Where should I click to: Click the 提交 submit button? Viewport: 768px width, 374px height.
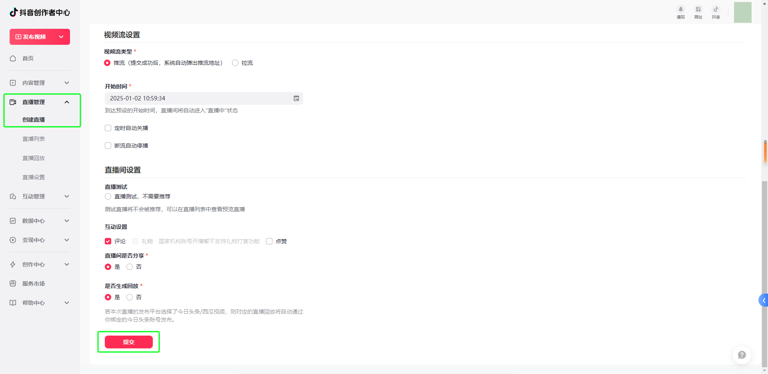(x=129, y=342)
